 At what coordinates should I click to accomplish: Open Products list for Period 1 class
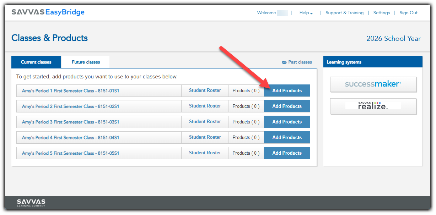tap(246, 90)
